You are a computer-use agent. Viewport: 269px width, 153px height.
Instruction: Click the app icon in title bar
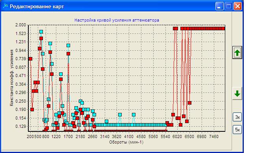6,6
